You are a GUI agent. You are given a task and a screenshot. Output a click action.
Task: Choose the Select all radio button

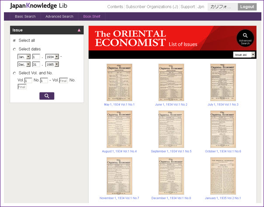click(14, 41)
